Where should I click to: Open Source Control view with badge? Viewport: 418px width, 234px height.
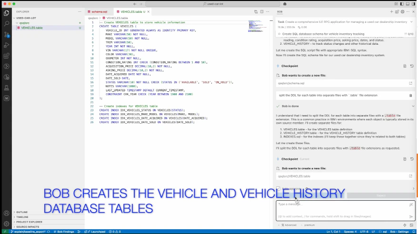point(7,34)
